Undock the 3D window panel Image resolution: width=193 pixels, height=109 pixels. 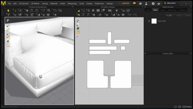[72, 7]
